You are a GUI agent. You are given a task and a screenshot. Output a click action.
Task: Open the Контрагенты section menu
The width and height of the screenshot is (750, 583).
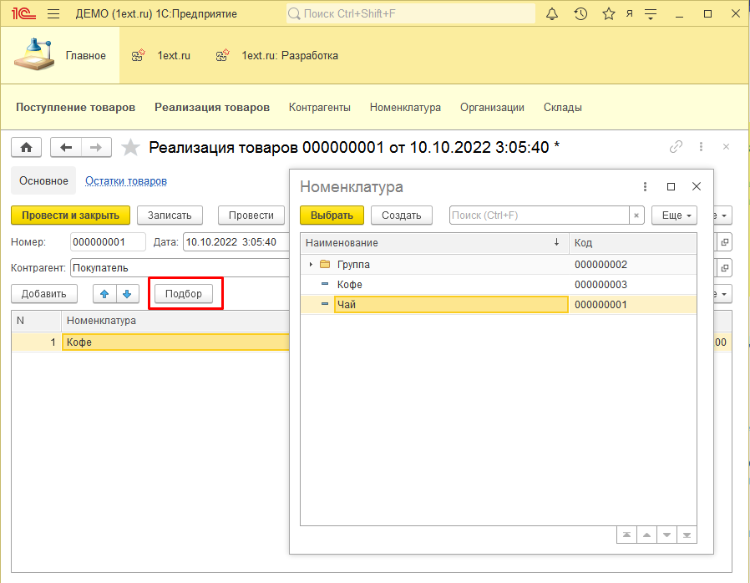click(322, 107)
